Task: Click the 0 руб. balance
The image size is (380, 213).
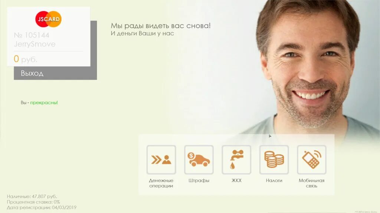Action: pos(26,59)
